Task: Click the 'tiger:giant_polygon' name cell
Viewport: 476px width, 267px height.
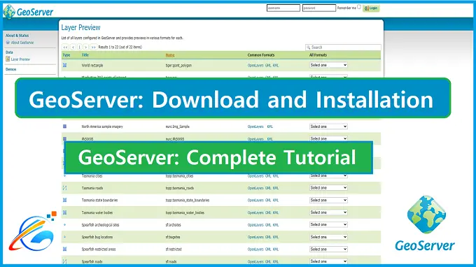Action: pyautogui.click(x=178, y=66)
